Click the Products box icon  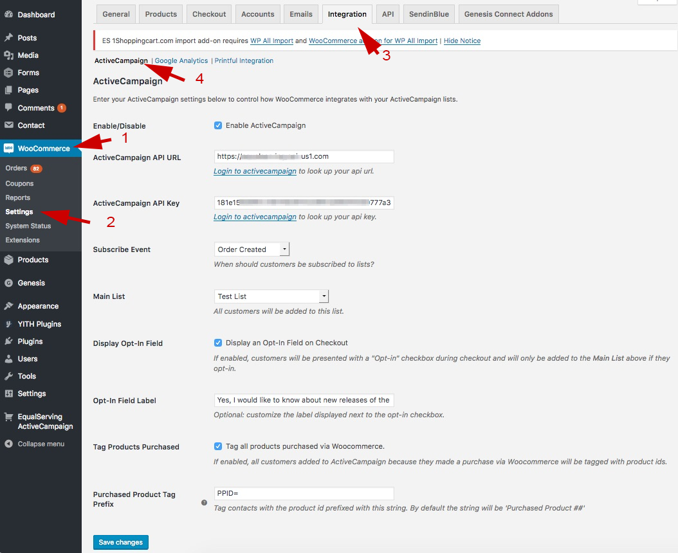click(x=8, y=259)
